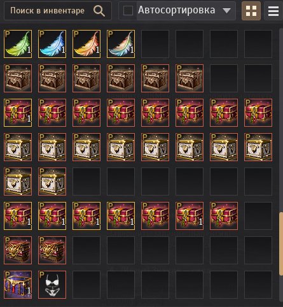
Task: Switch to list view icon
Action: [x=273, y=11]
